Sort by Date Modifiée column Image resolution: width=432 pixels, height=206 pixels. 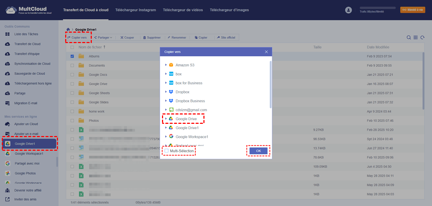tap(378, 47)
